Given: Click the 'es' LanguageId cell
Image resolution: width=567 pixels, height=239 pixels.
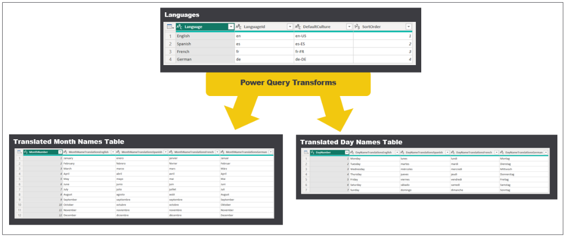Looking at the screenshot, I should click(264, 44).
